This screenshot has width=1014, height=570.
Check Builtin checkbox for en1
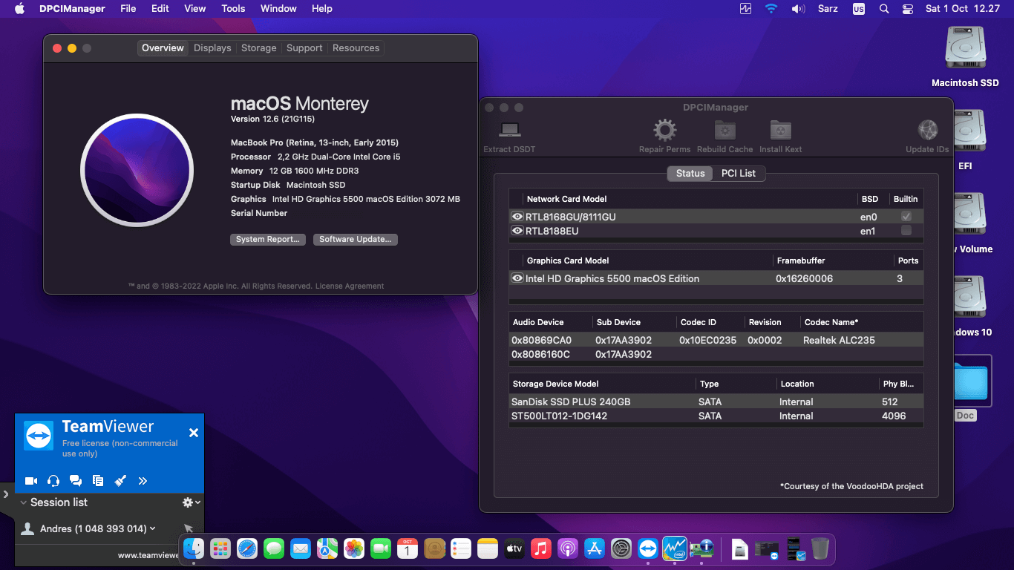[906, 231]
